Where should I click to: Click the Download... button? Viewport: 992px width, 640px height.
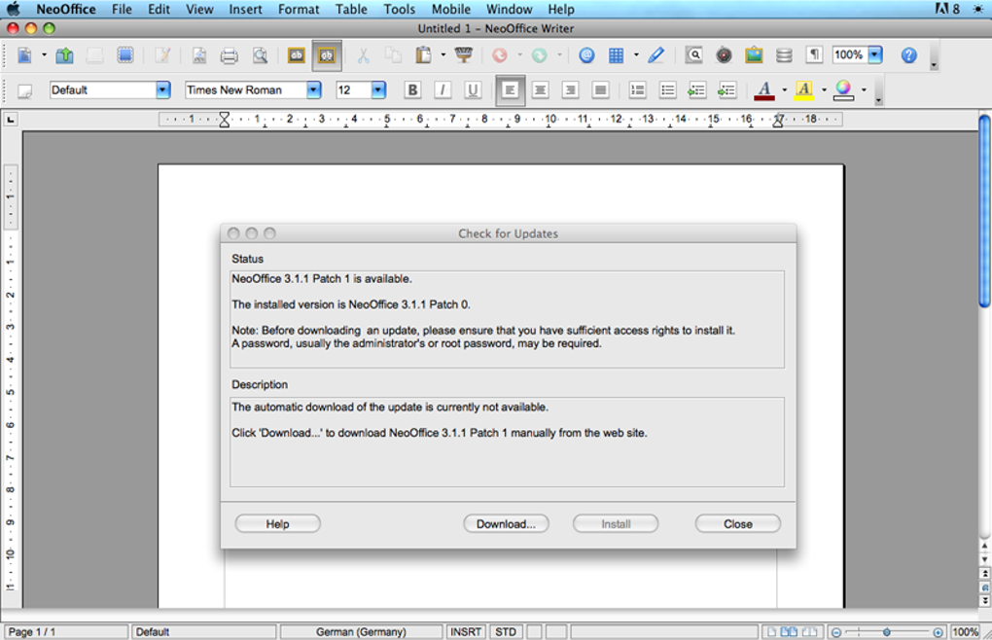tap(506, 523)
